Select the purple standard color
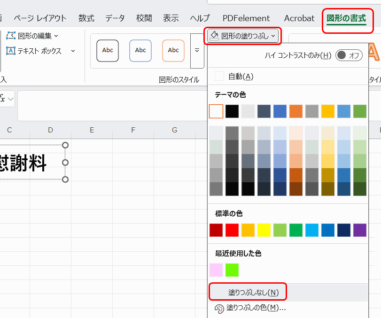The height and width of the screenshot is (318, 381). [360, 230]
